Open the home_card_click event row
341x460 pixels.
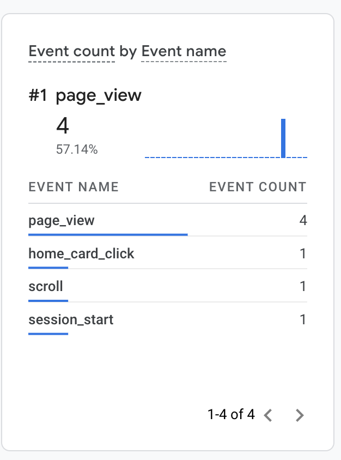(81, 253)
